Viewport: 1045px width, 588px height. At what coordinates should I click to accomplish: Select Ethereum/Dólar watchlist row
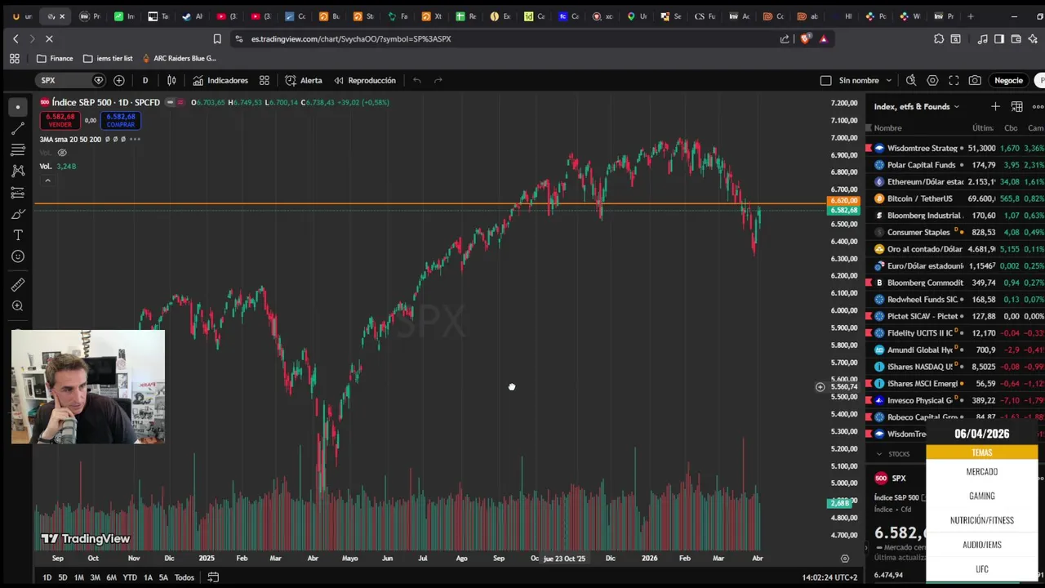click(955, 181)
